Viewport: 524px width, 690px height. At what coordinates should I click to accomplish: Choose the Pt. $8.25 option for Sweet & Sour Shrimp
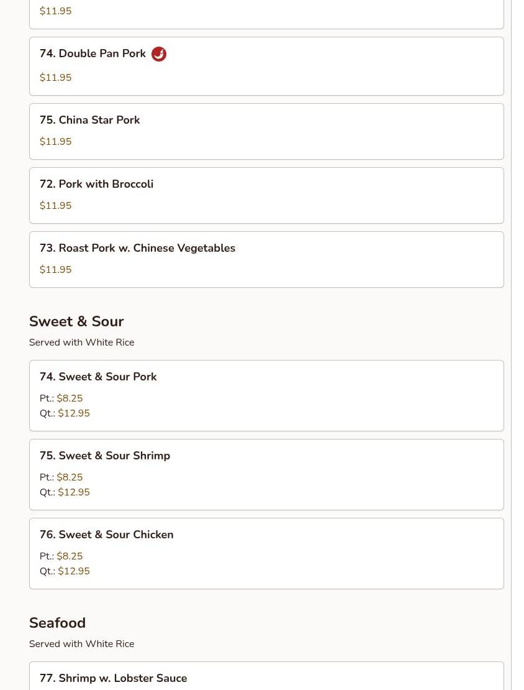click(69, 477)
